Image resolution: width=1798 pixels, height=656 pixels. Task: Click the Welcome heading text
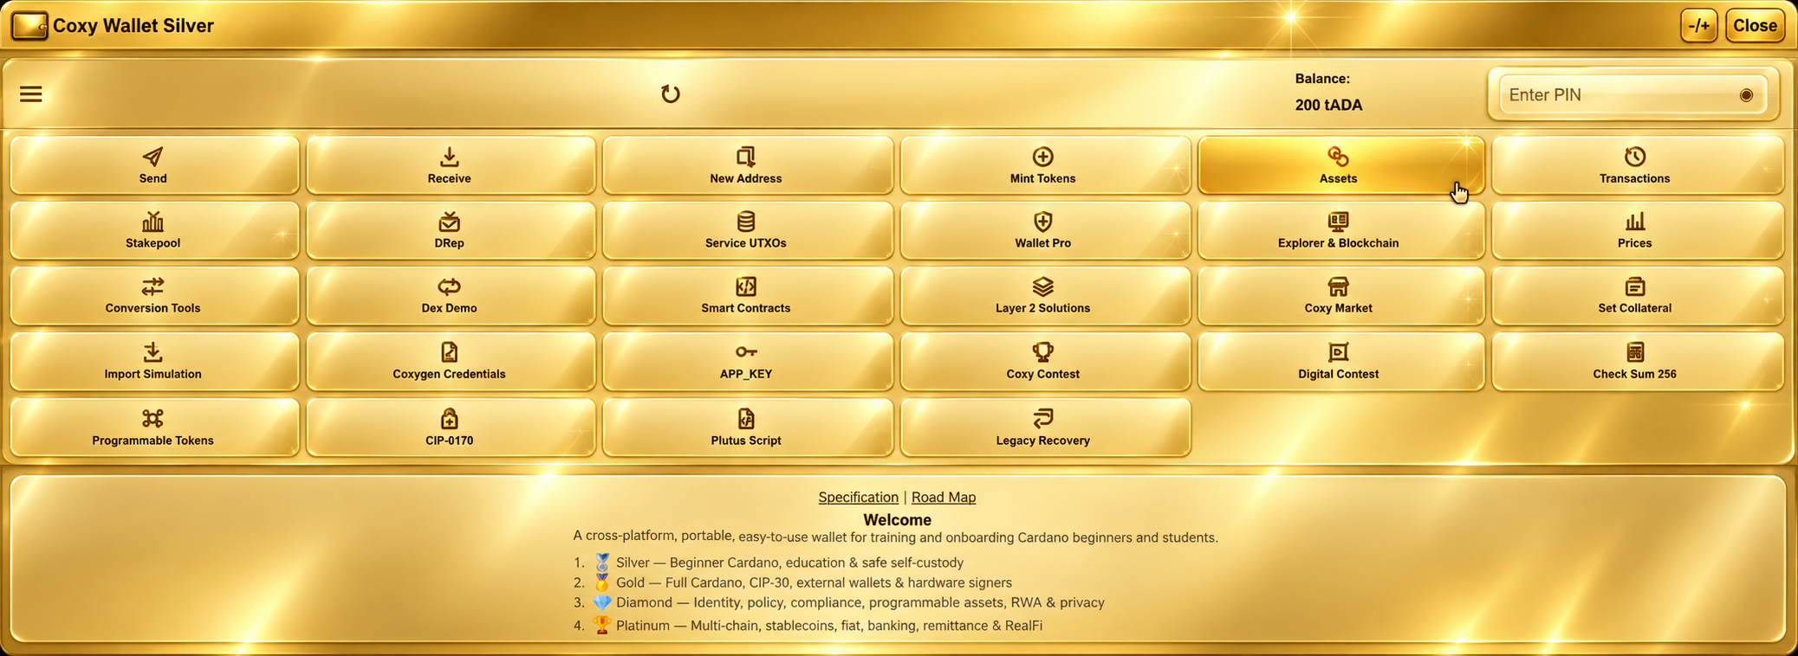[x=897, y=519]
